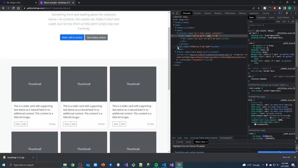Click the --bs-blue color swatch

click(x=264, y=136)
